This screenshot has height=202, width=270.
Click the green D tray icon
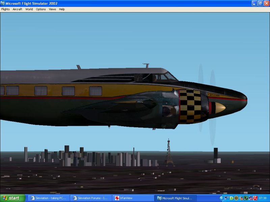[x=231, y=198]
